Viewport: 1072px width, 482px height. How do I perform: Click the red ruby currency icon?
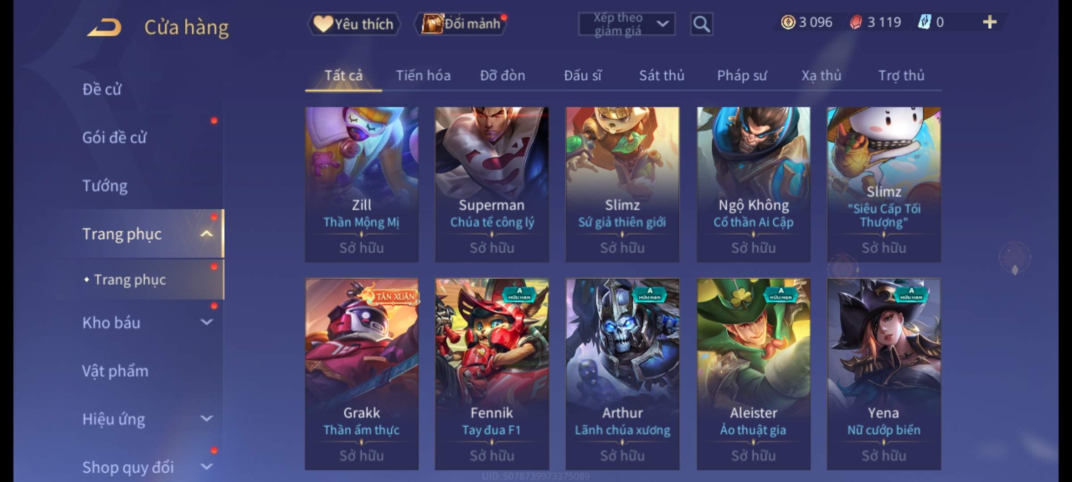[x=856, y=22]
